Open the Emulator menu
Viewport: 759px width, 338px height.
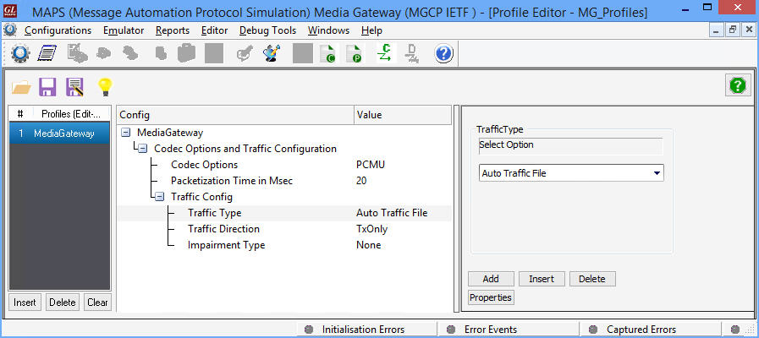124,30
